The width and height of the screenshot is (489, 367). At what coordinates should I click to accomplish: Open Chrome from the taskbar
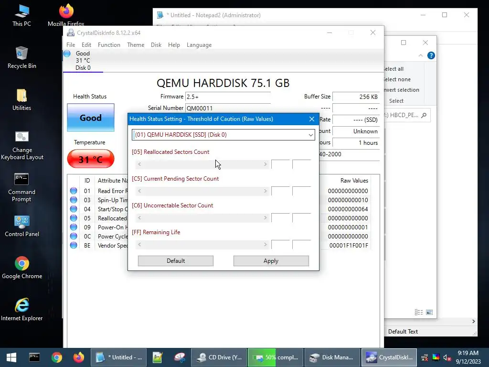57,357
